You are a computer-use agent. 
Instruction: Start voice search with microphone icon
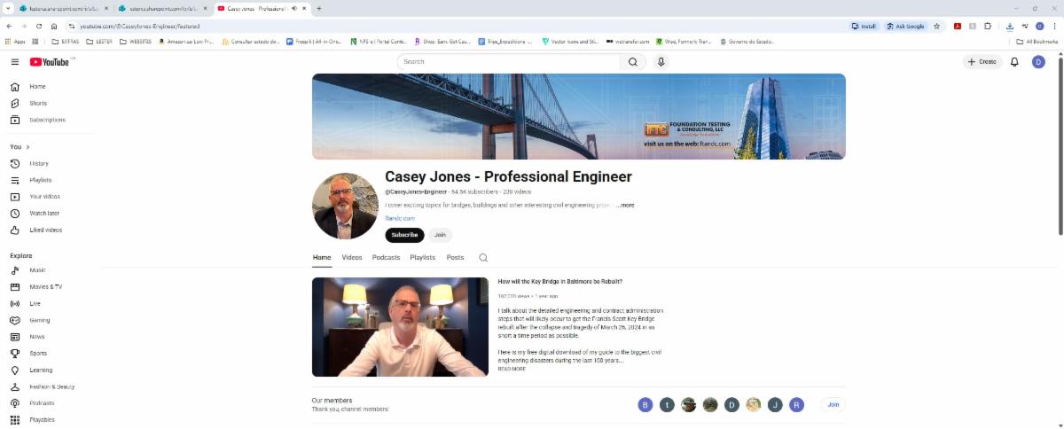coord(661,62)
